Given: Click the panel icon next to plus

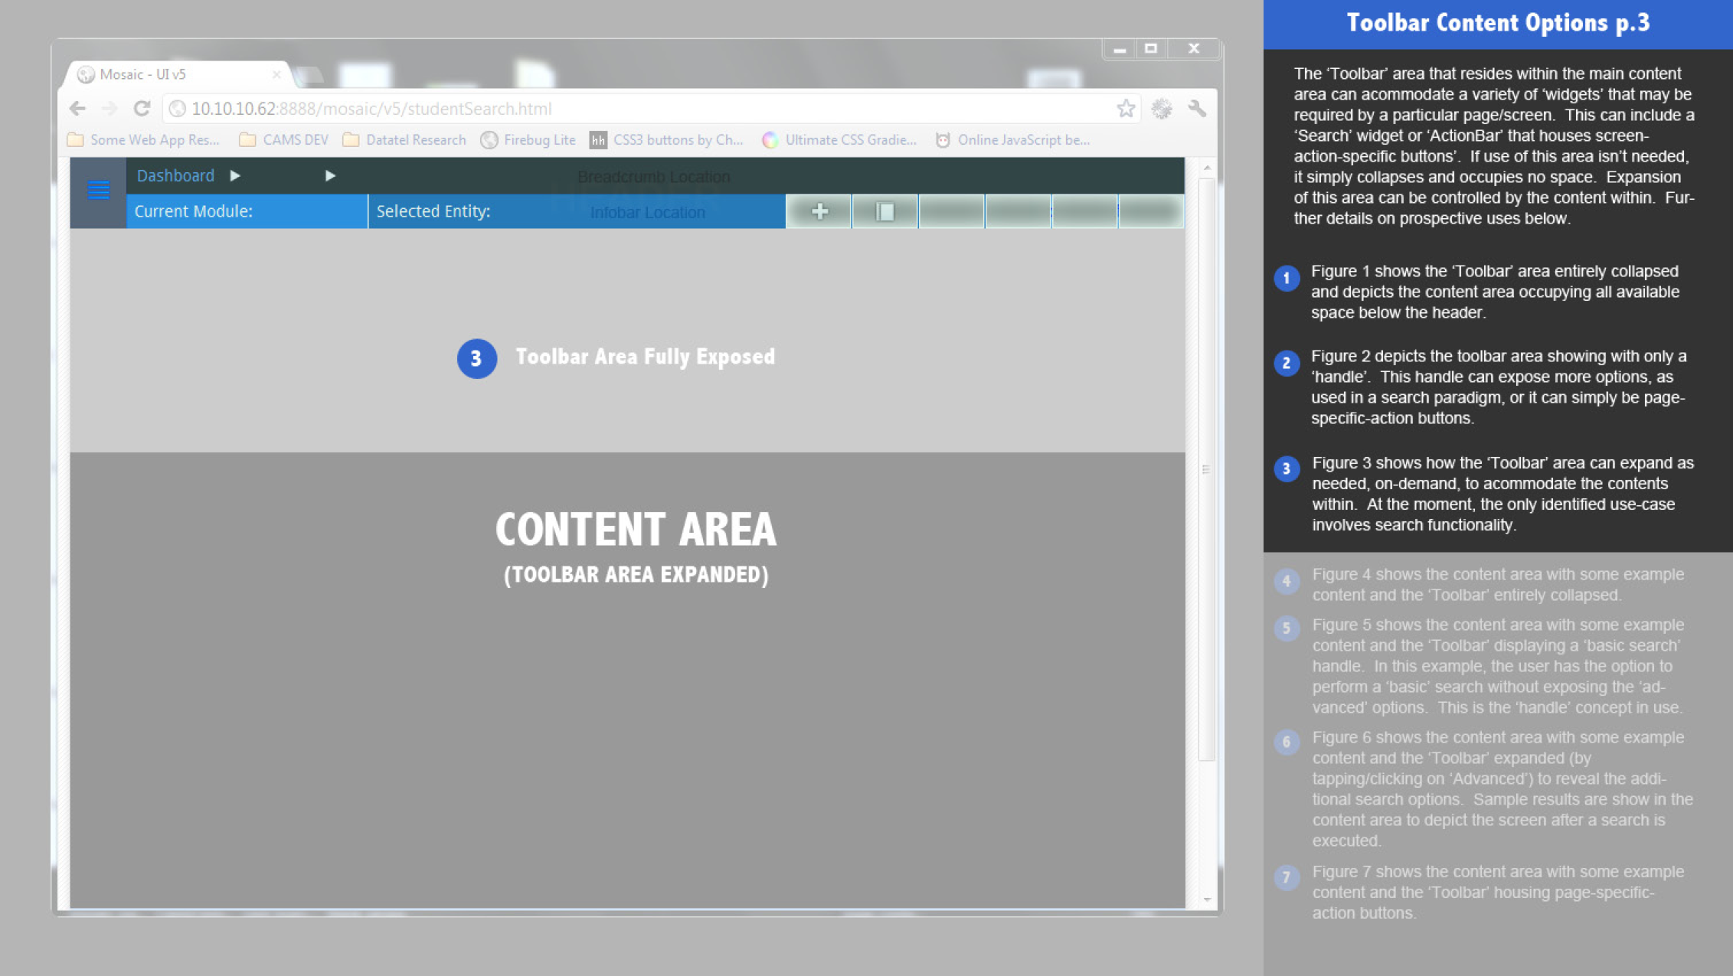Looking at the screenshot, I should (885, 211).
